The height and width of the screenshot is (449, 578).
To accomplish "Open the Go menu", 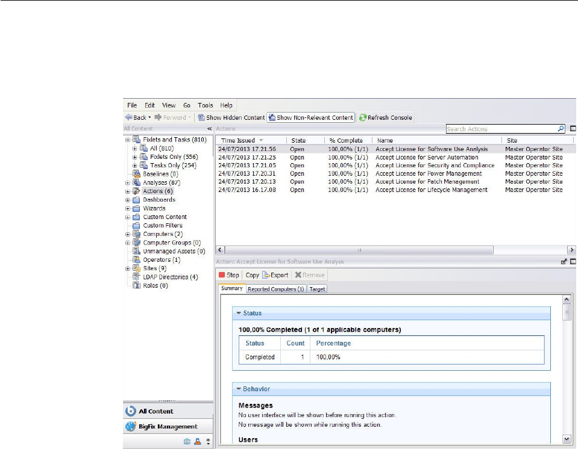I will 187,105.
